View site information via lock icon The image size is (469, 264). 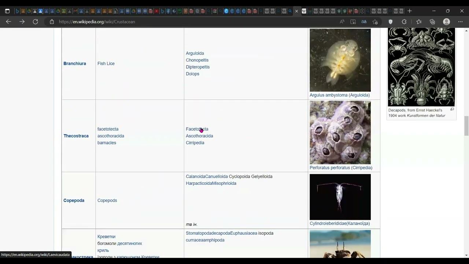tap(52, 22)
